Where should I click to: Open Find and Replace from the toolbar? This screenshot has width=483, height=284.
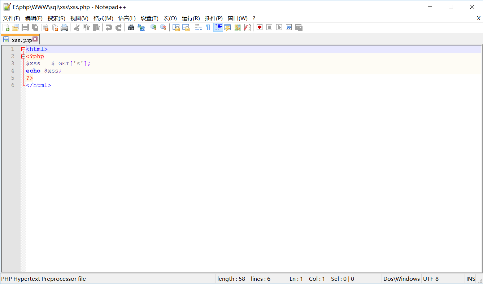pyautogui.click(x=141, y=27)
